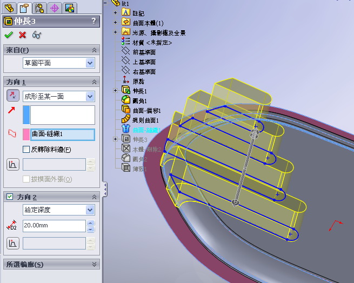Viewport: 354px width, 283px height.
Task: Select the 註記 annotation icon
Action: pos(126,12)
